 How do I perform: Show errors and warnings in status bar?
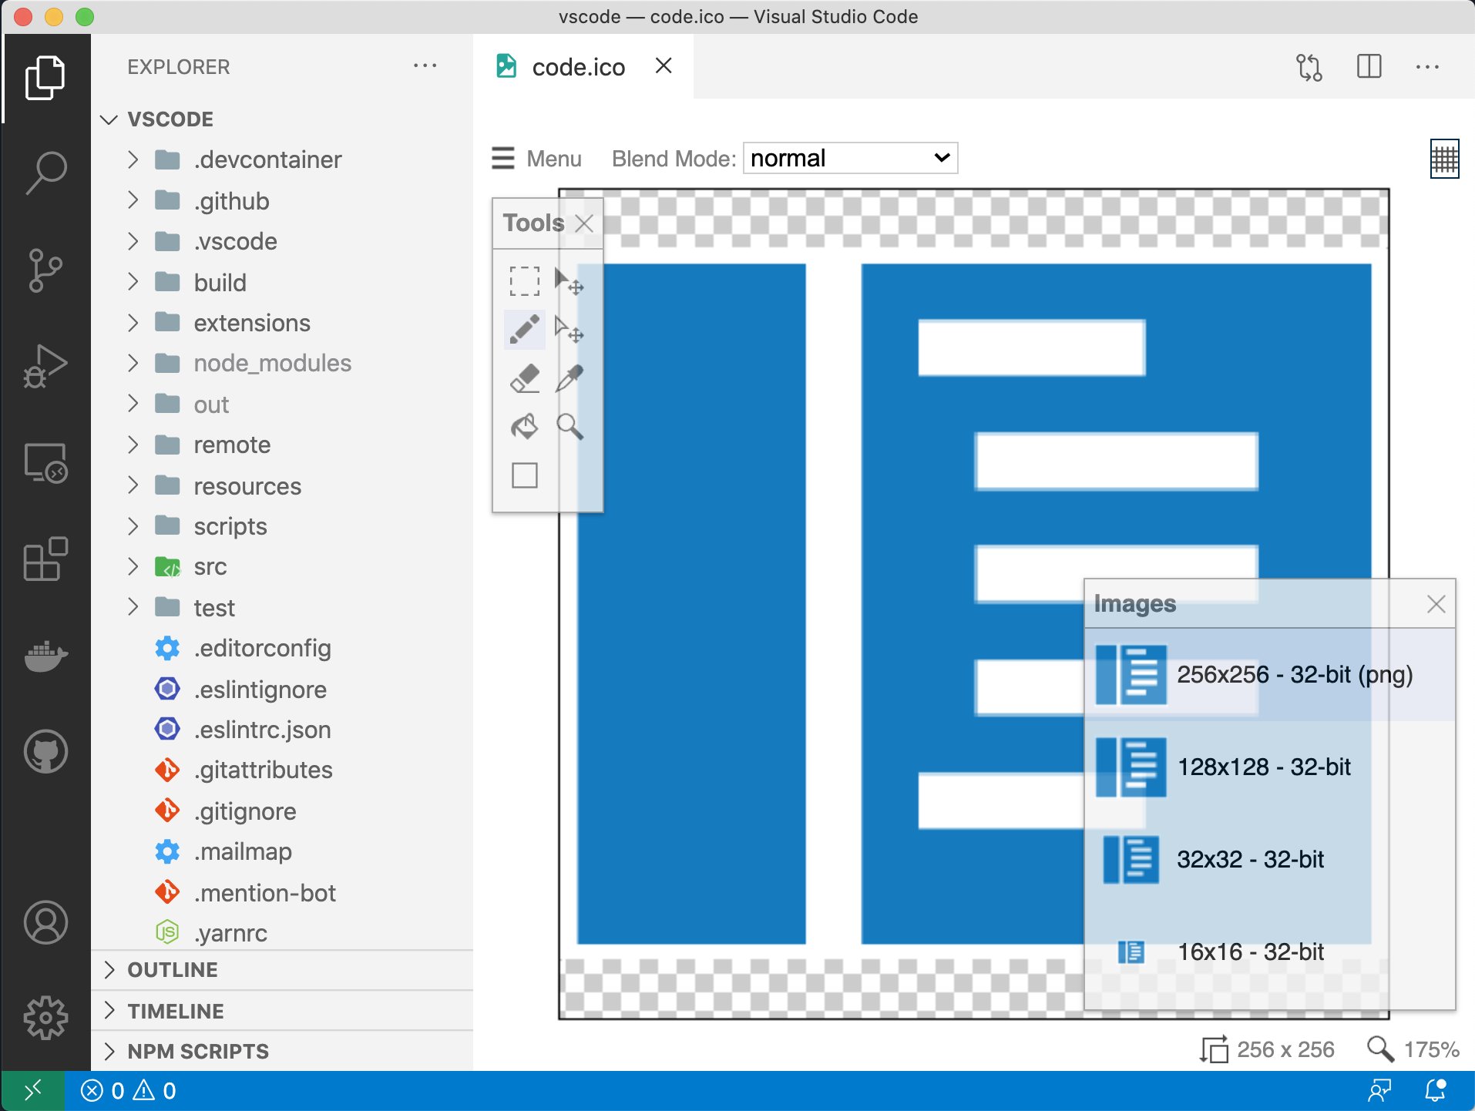pos(129,1091)
